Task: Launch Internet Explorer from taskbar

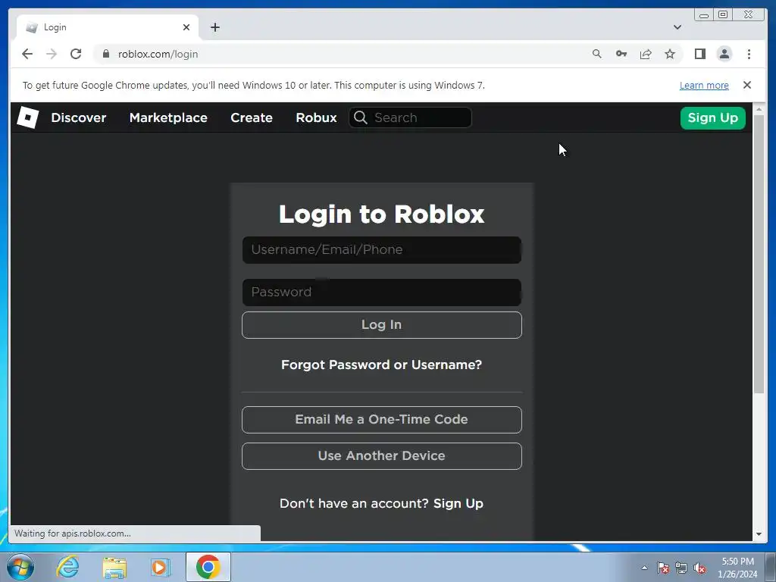Action: click(x=67, y=567)
